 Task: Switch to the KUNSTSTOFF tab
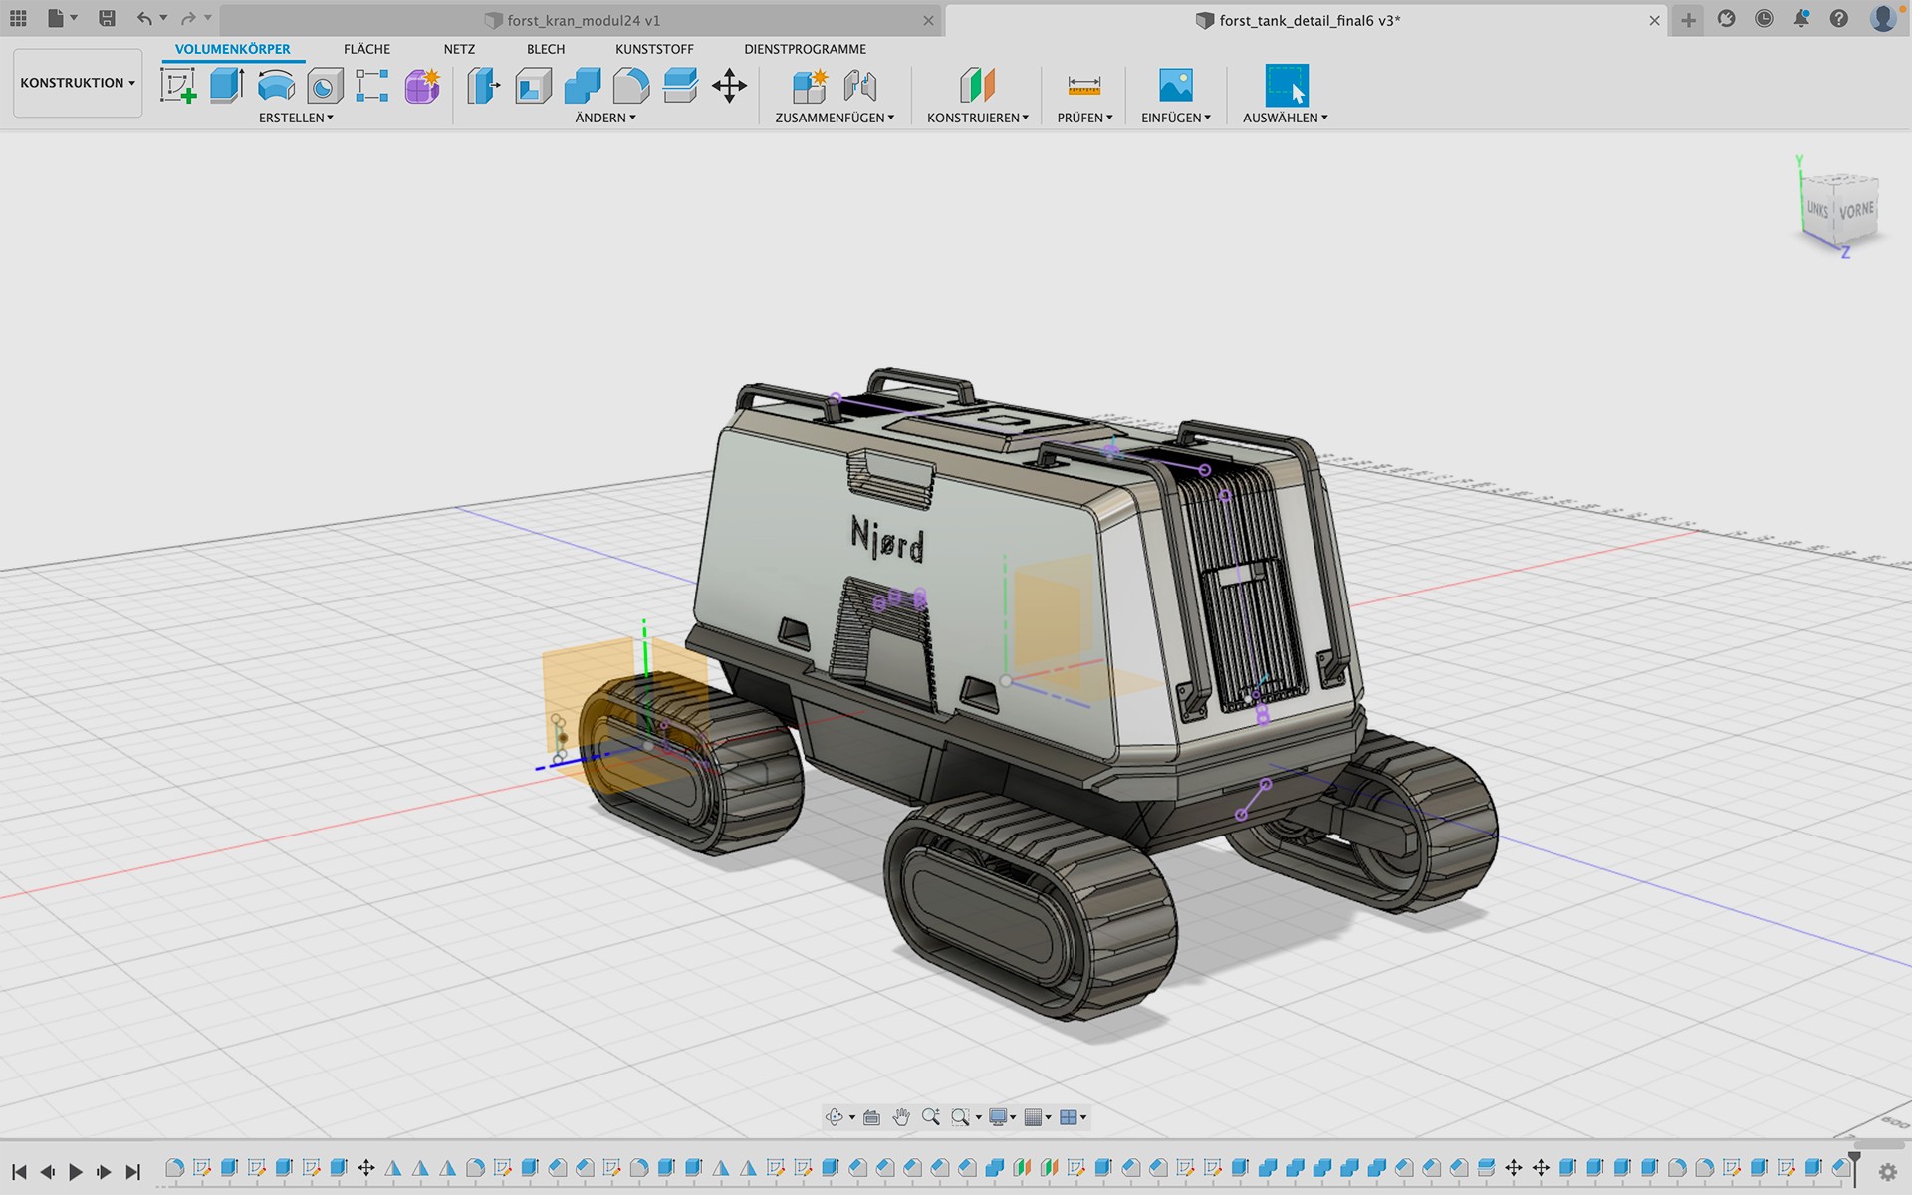coord(654,49)
